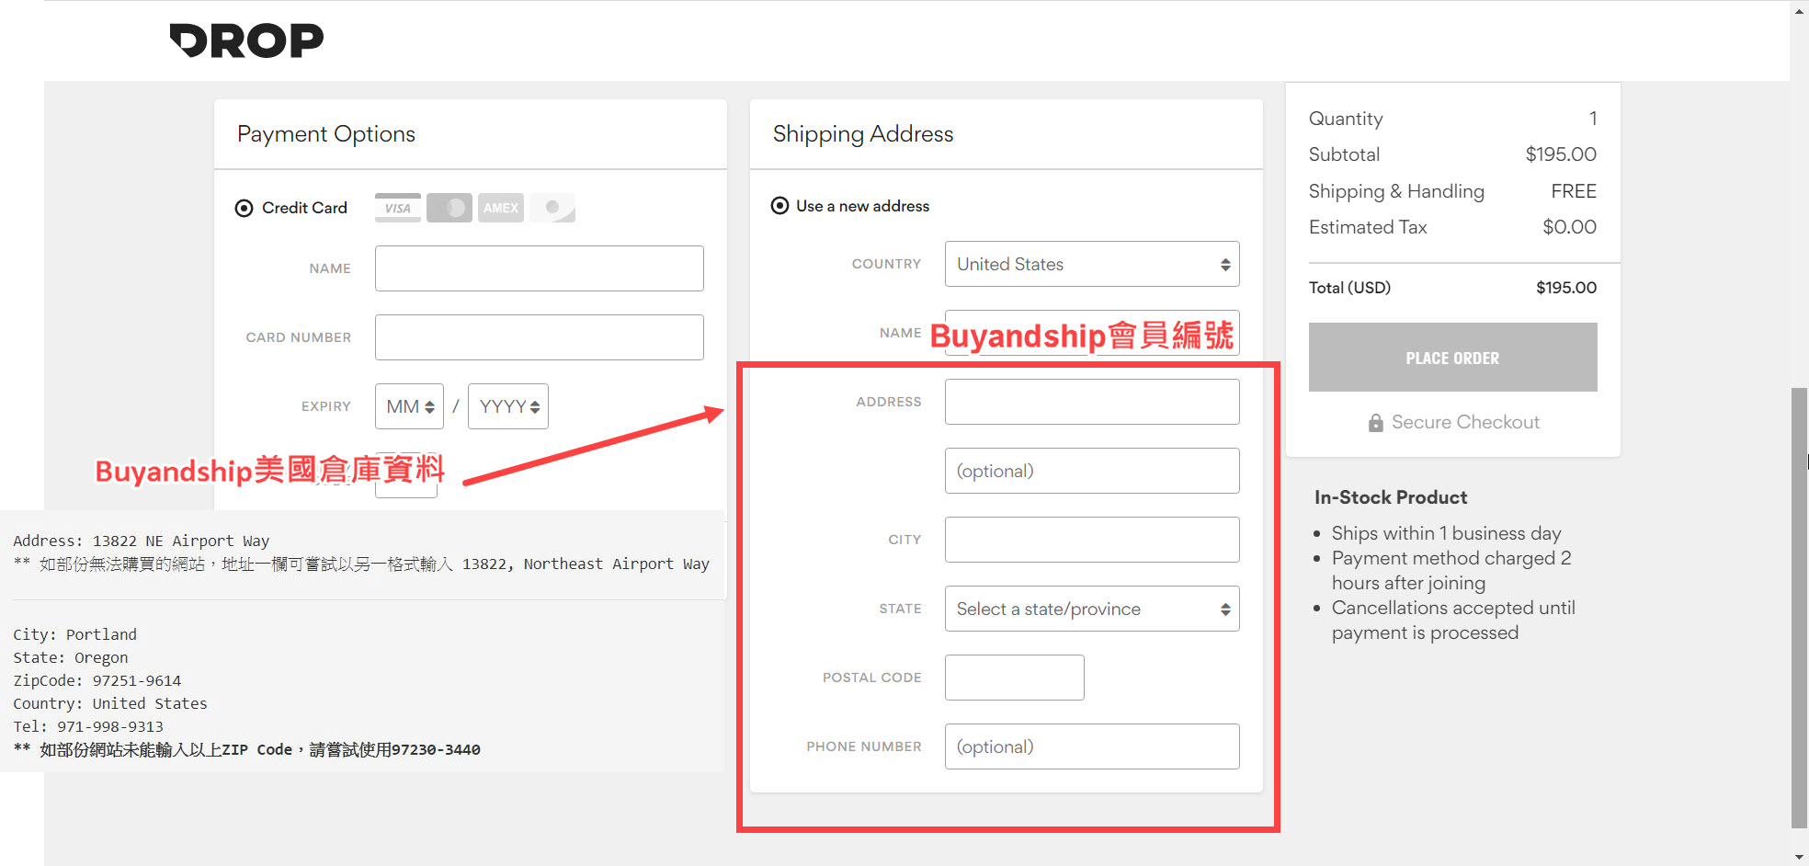
Task: Click the Secure Checkout lock icon
Action: coord(1375,423)
